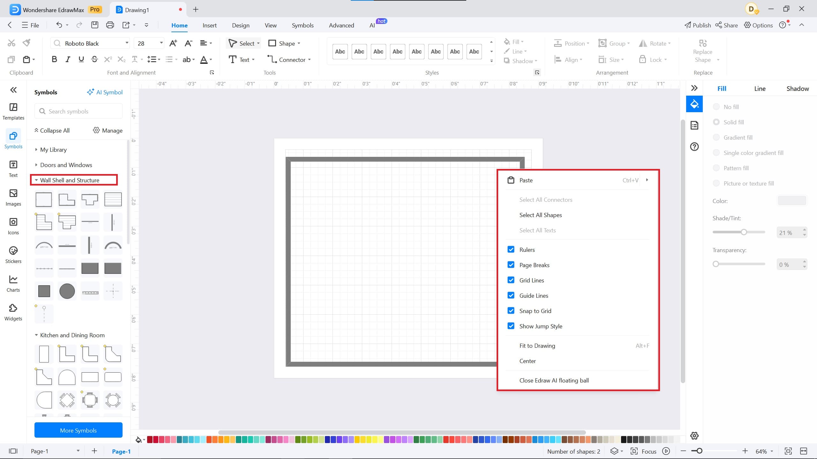Click the More Symbols button
Screen dimensions: 817x459
click(78, 430)
